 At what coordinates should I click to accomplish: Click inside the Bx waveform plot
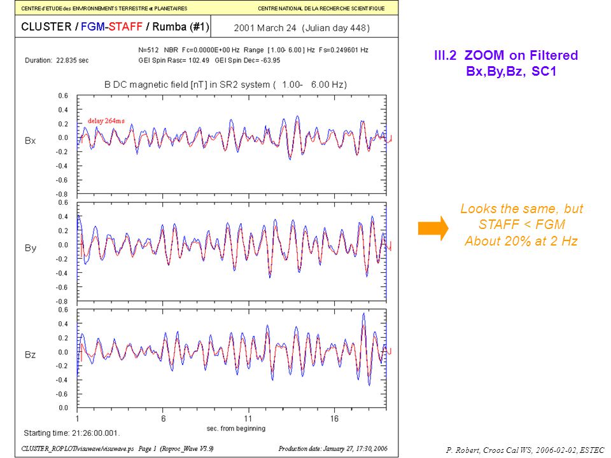pyautogui.click(x=232, y=144)
